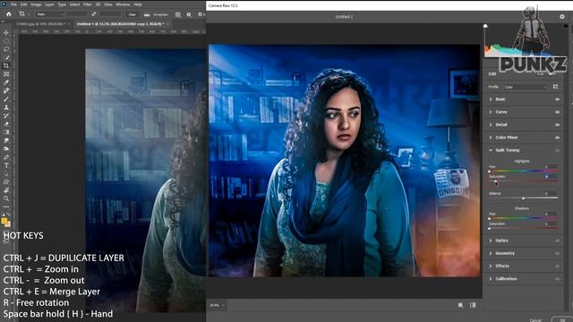Viewport: 573px width, 322px height.
Task: Open the Window menu
Action: click(x=123, y=4)
